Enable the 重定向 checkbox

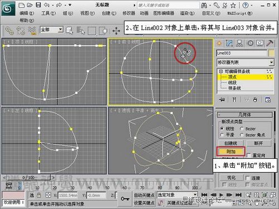pos(249,155)
